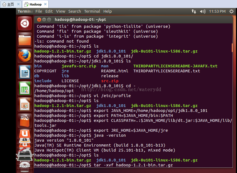Open the system power gear menu
Viewport: 237px width, 173px height.
(x=232, y=11)
